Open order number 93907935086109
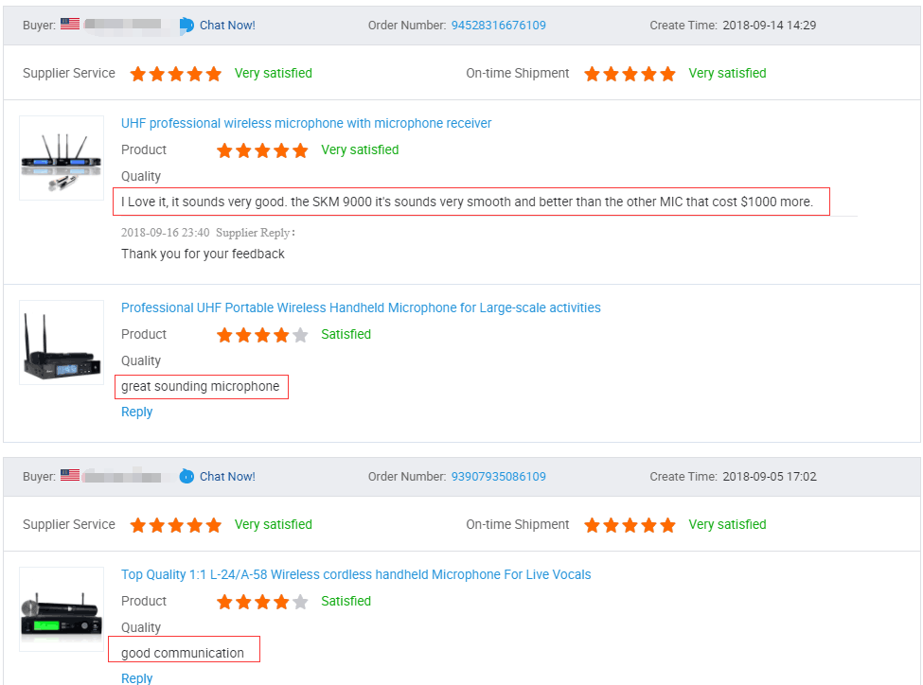923x685 pixels. click(499, 476)
